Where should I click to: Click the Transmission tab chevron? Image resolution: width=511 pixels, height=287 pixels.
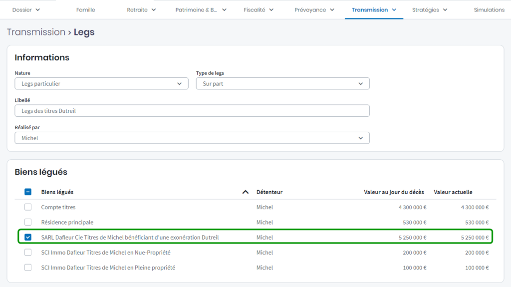(394, 10)
